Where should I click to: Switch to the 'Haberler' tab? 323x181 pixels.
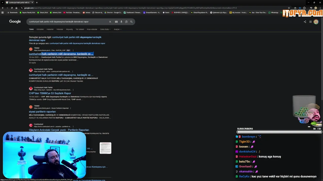pyautogui.click(x=50, y=29)
